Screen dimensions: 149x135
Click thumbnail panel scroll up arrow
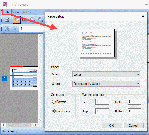tap(40, 36)
